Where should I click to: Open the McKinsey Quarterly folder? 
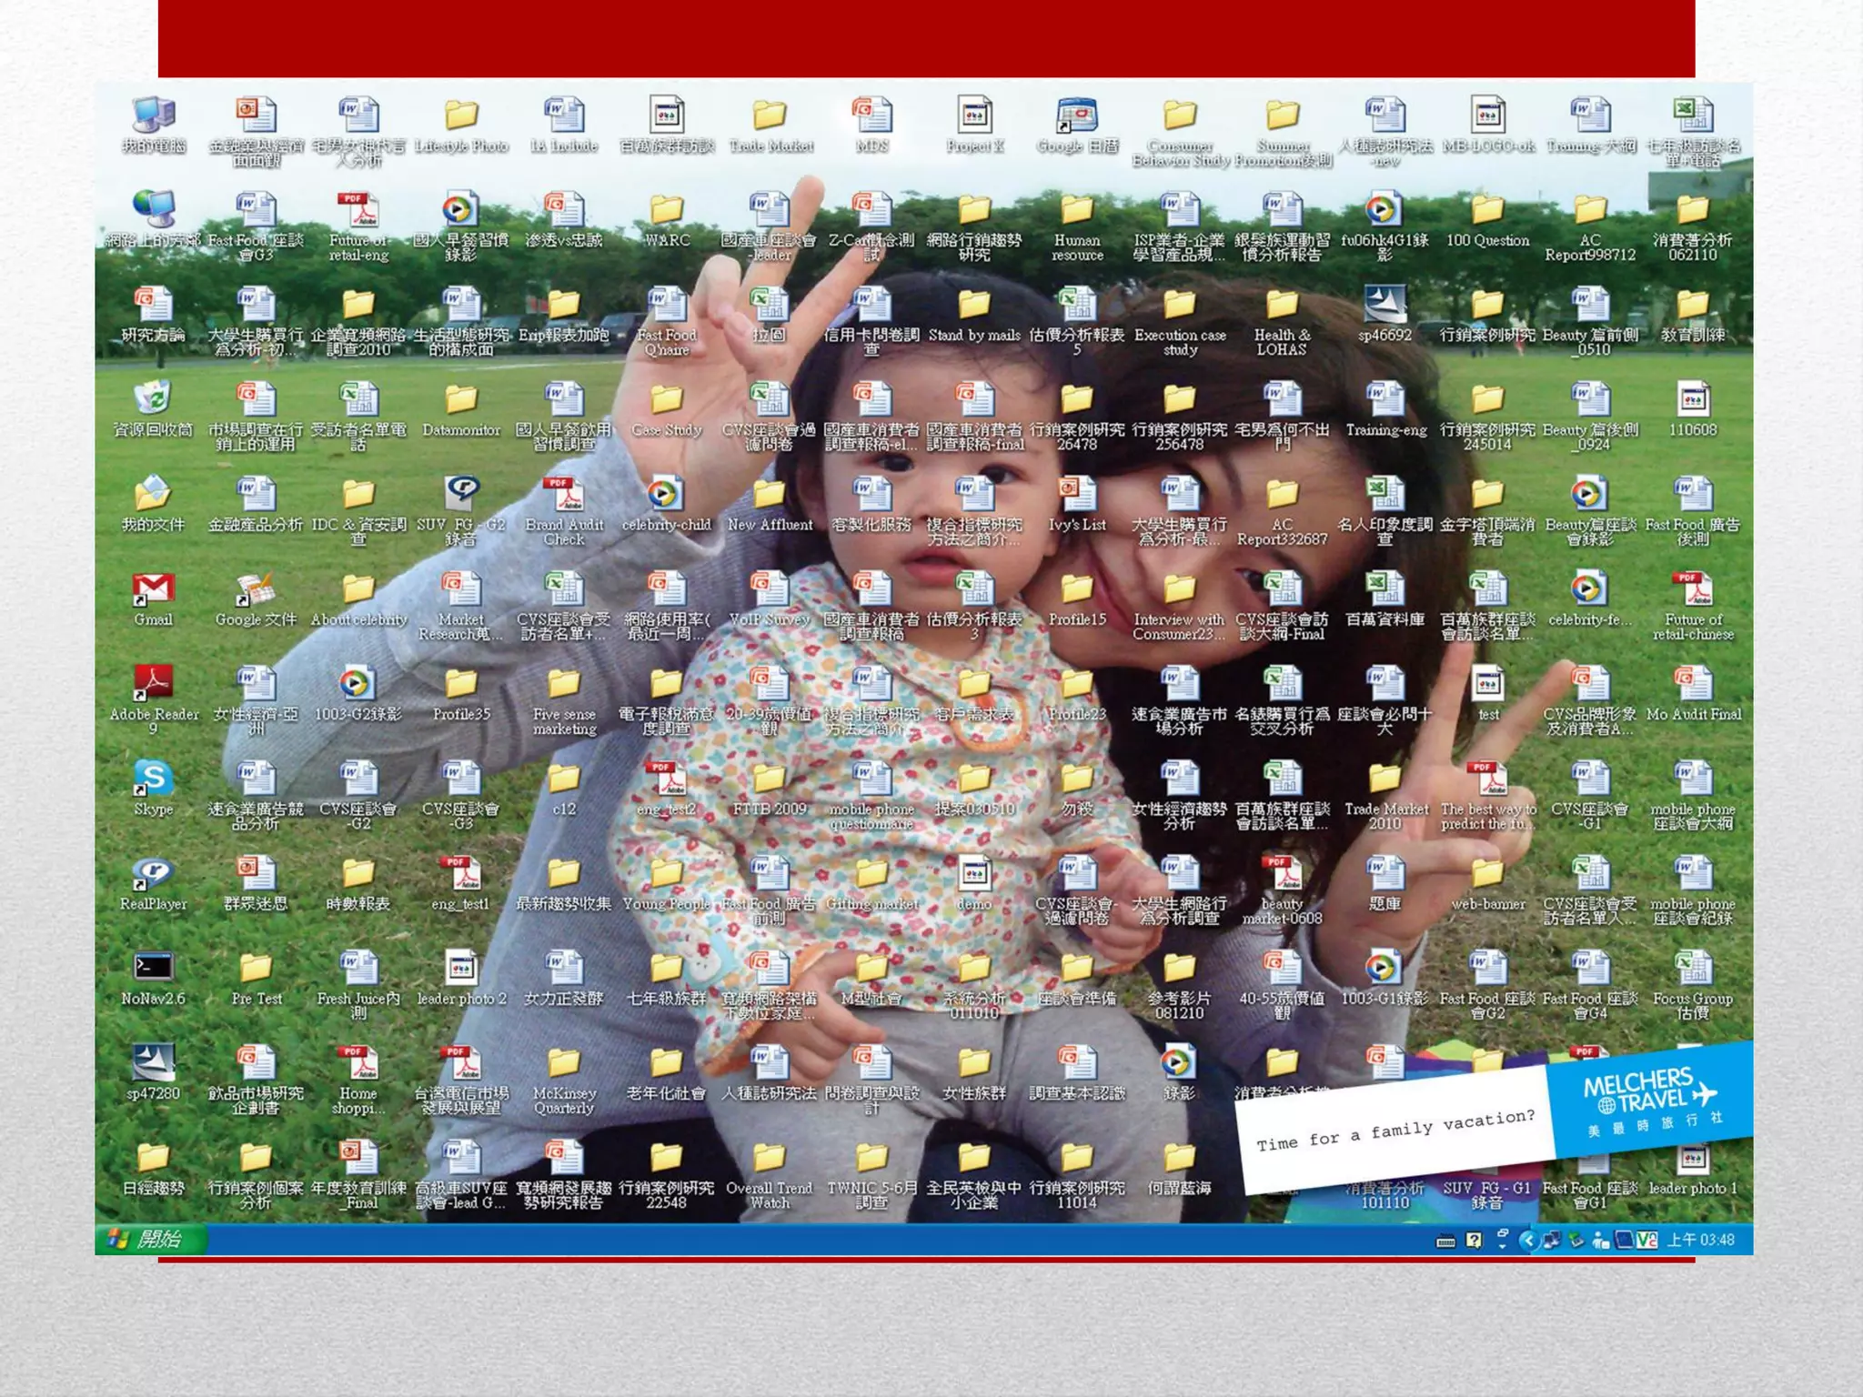coord(564,1063)
